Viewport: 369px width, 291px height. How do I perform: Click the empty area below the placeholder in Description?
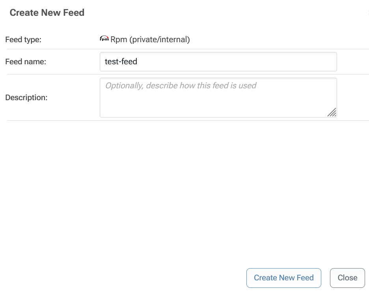213,104
